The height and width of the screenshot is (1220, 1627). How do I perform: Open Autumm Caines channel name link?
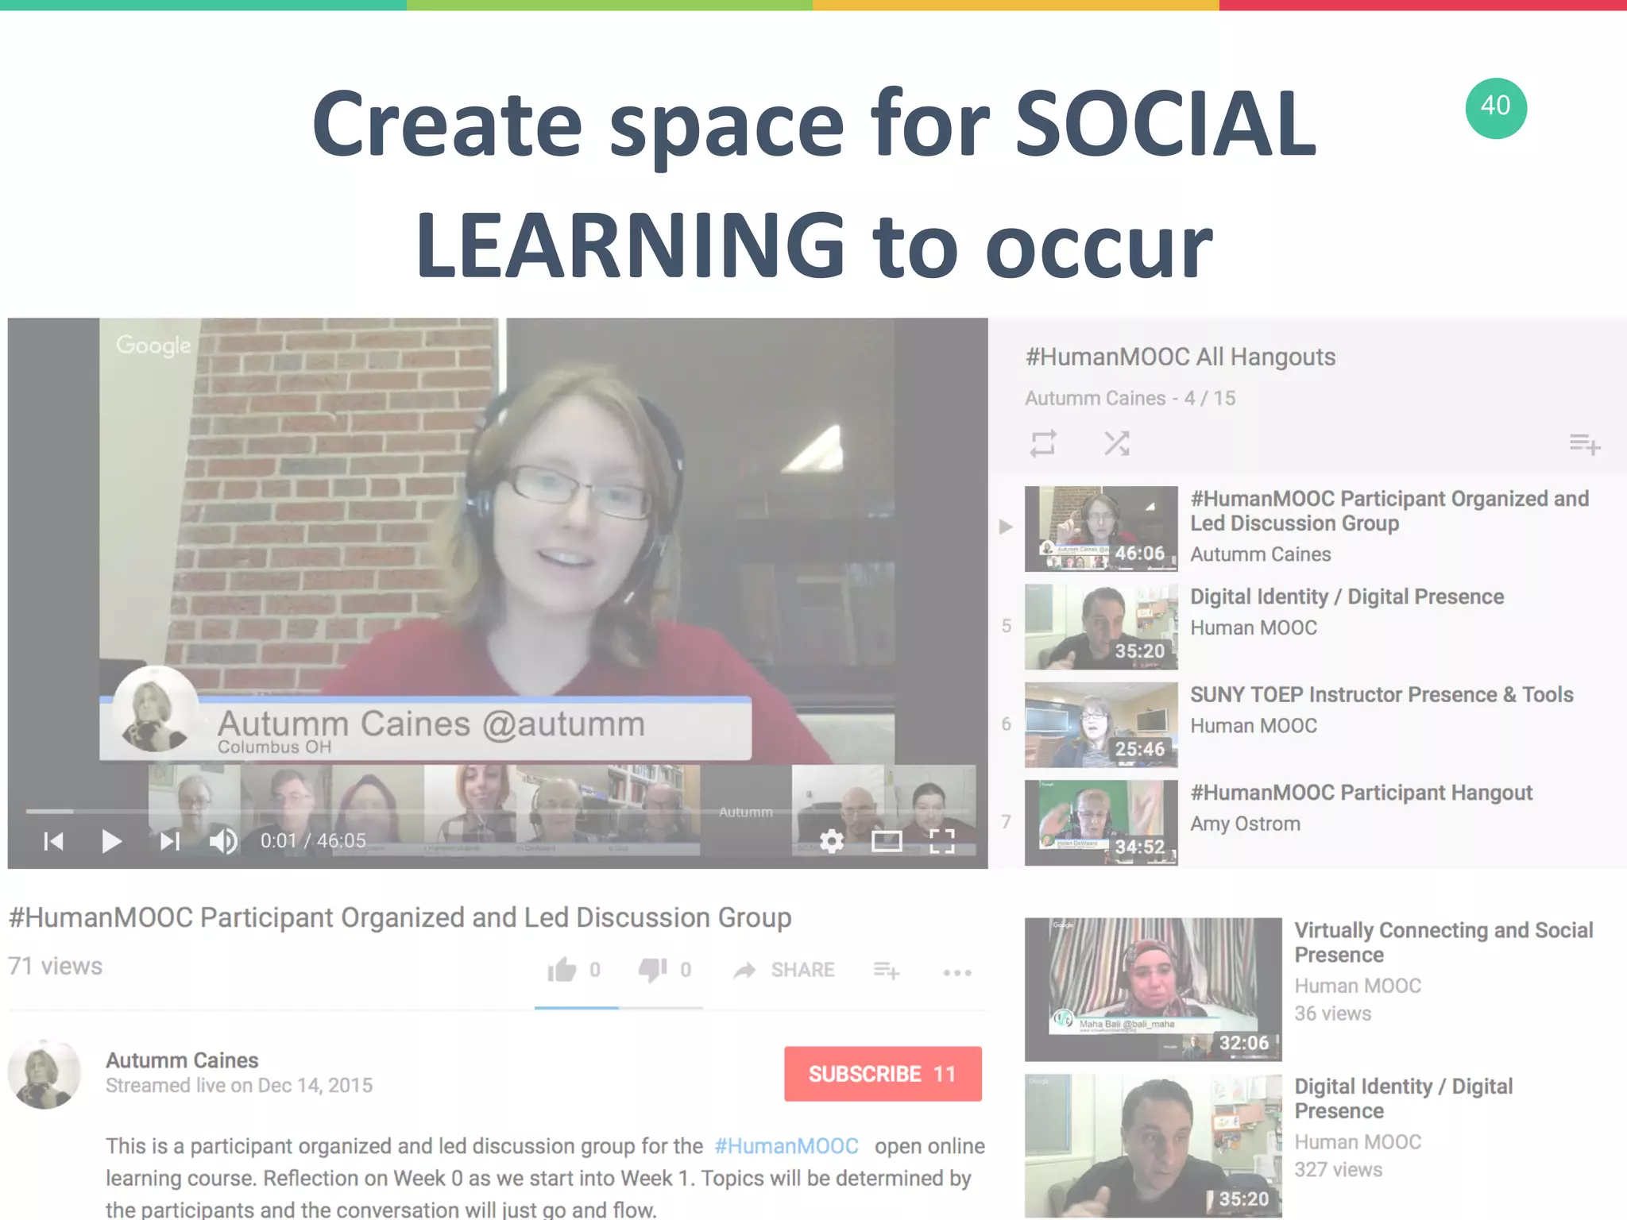coord(182,1060)
